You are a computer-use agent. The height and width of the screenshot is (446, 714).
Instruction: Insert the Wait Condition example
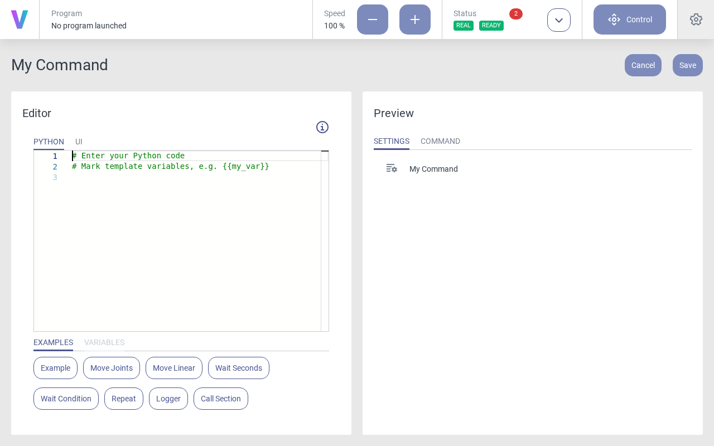pos(66,399)
